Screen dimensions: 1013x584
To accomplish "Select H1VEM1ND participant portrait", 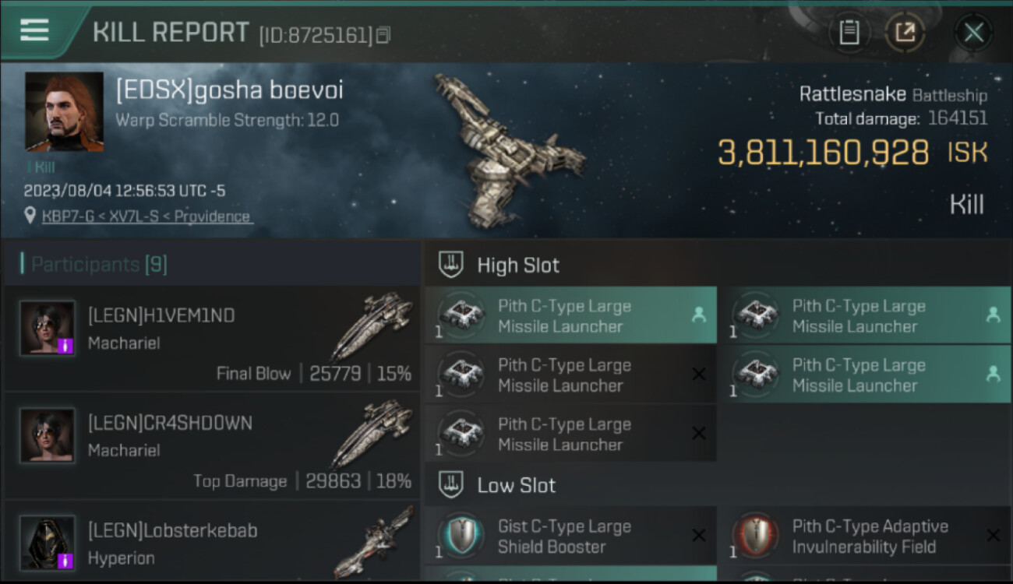I will pos(48,328).
